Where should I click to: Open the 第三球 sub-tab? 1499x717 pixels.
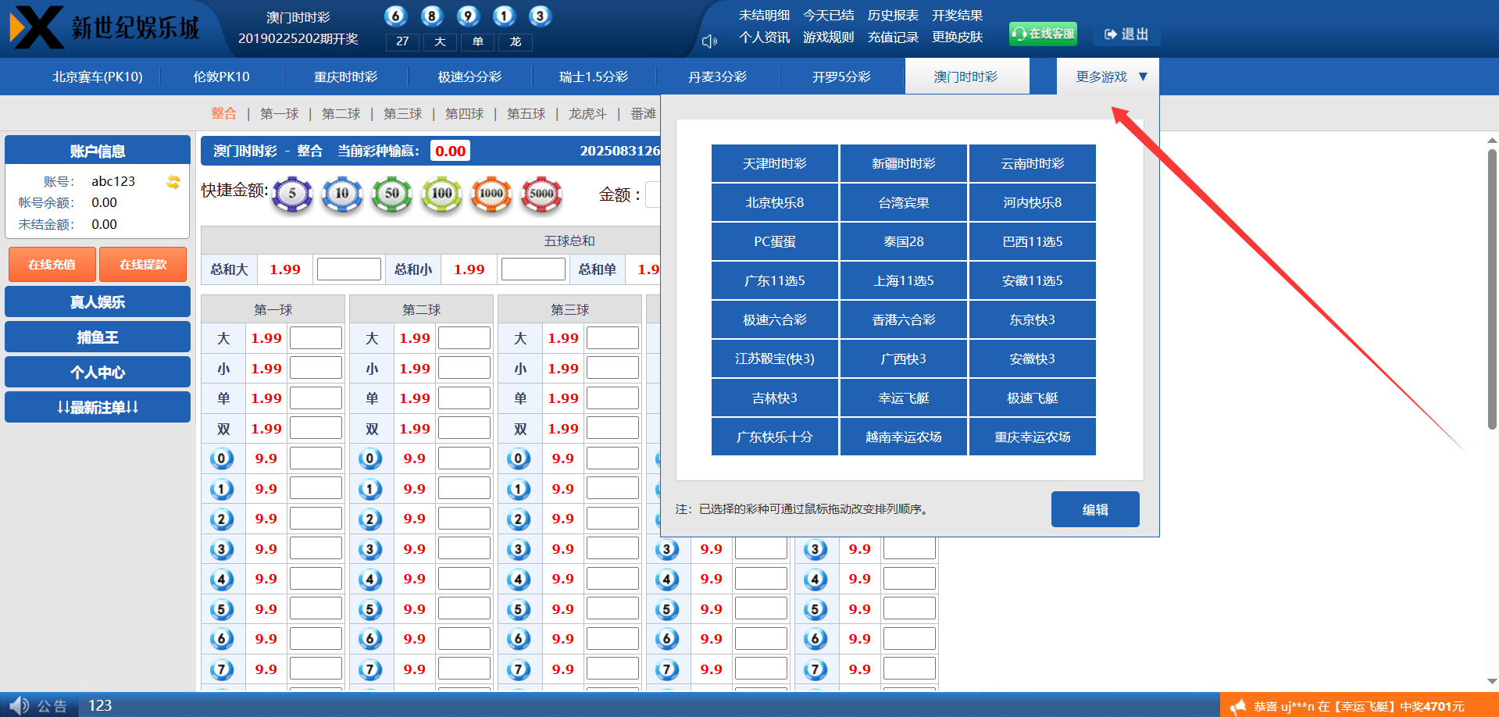402,114
